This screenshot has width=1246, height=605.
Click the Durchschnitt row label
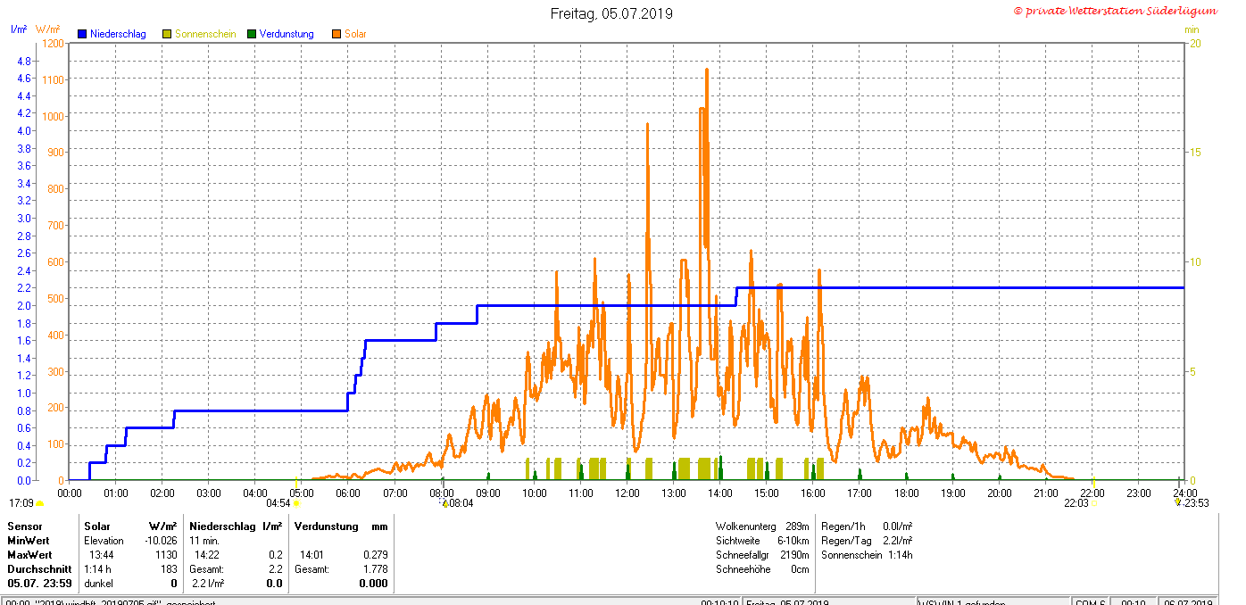coord(39,569)
